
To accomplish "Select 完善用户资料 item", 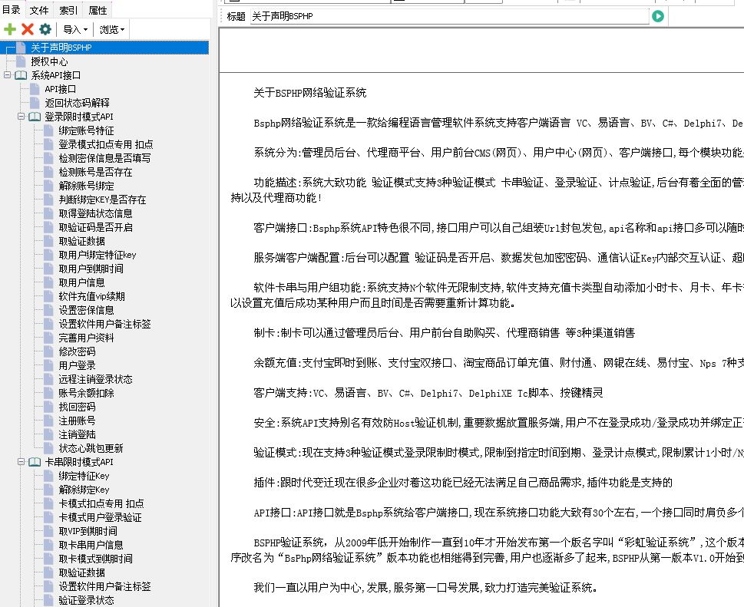I will coord(86,338).
